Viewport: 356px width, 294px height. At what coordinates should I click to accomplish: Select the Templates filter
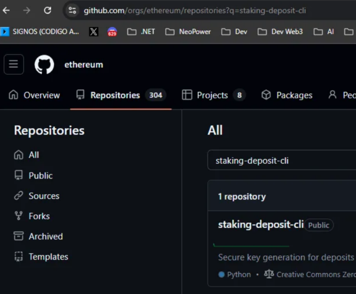click(x=48, y=257)
